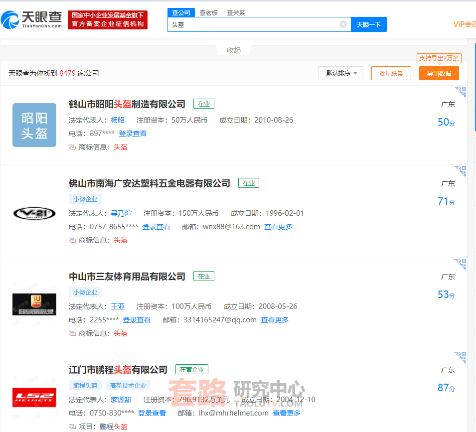The height and width of the screenshot is (432, 476).
Task: Open legal representative 吴乃煊
Action: 121,213
